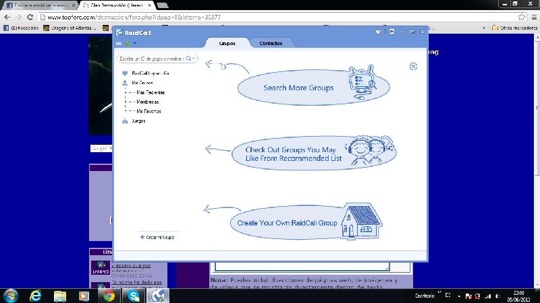Click the RaidCall taskbar icon
The height and width of the screenshot is (303, 540).
point(158,296)
